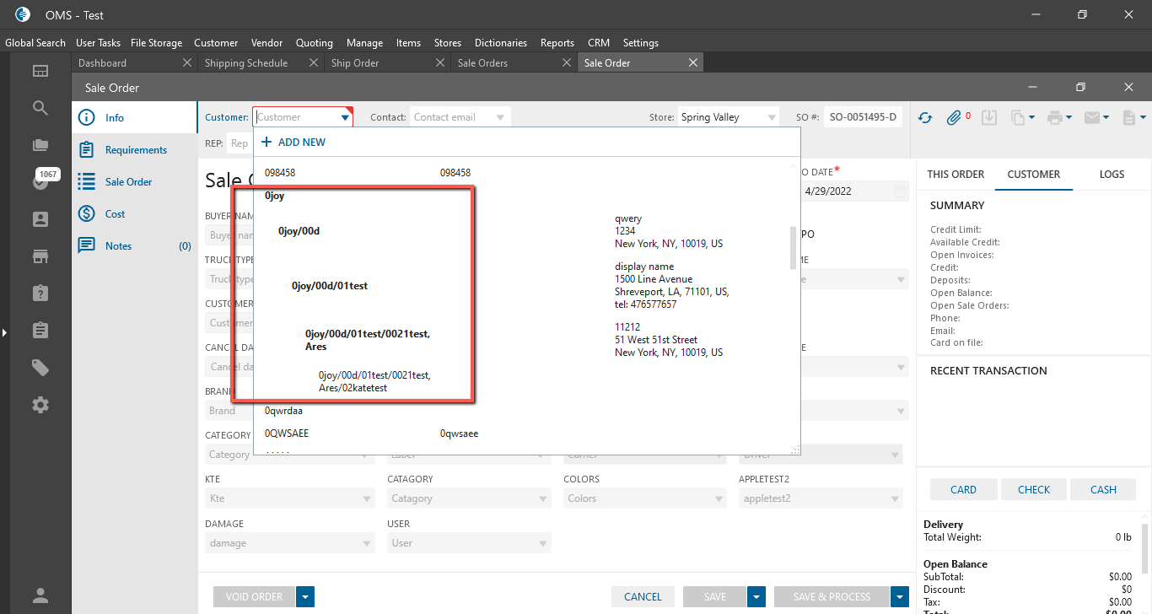Open the dashboard icon in left sidebar
This screenshot has height=614, width=1152.
tap(40, 71)
